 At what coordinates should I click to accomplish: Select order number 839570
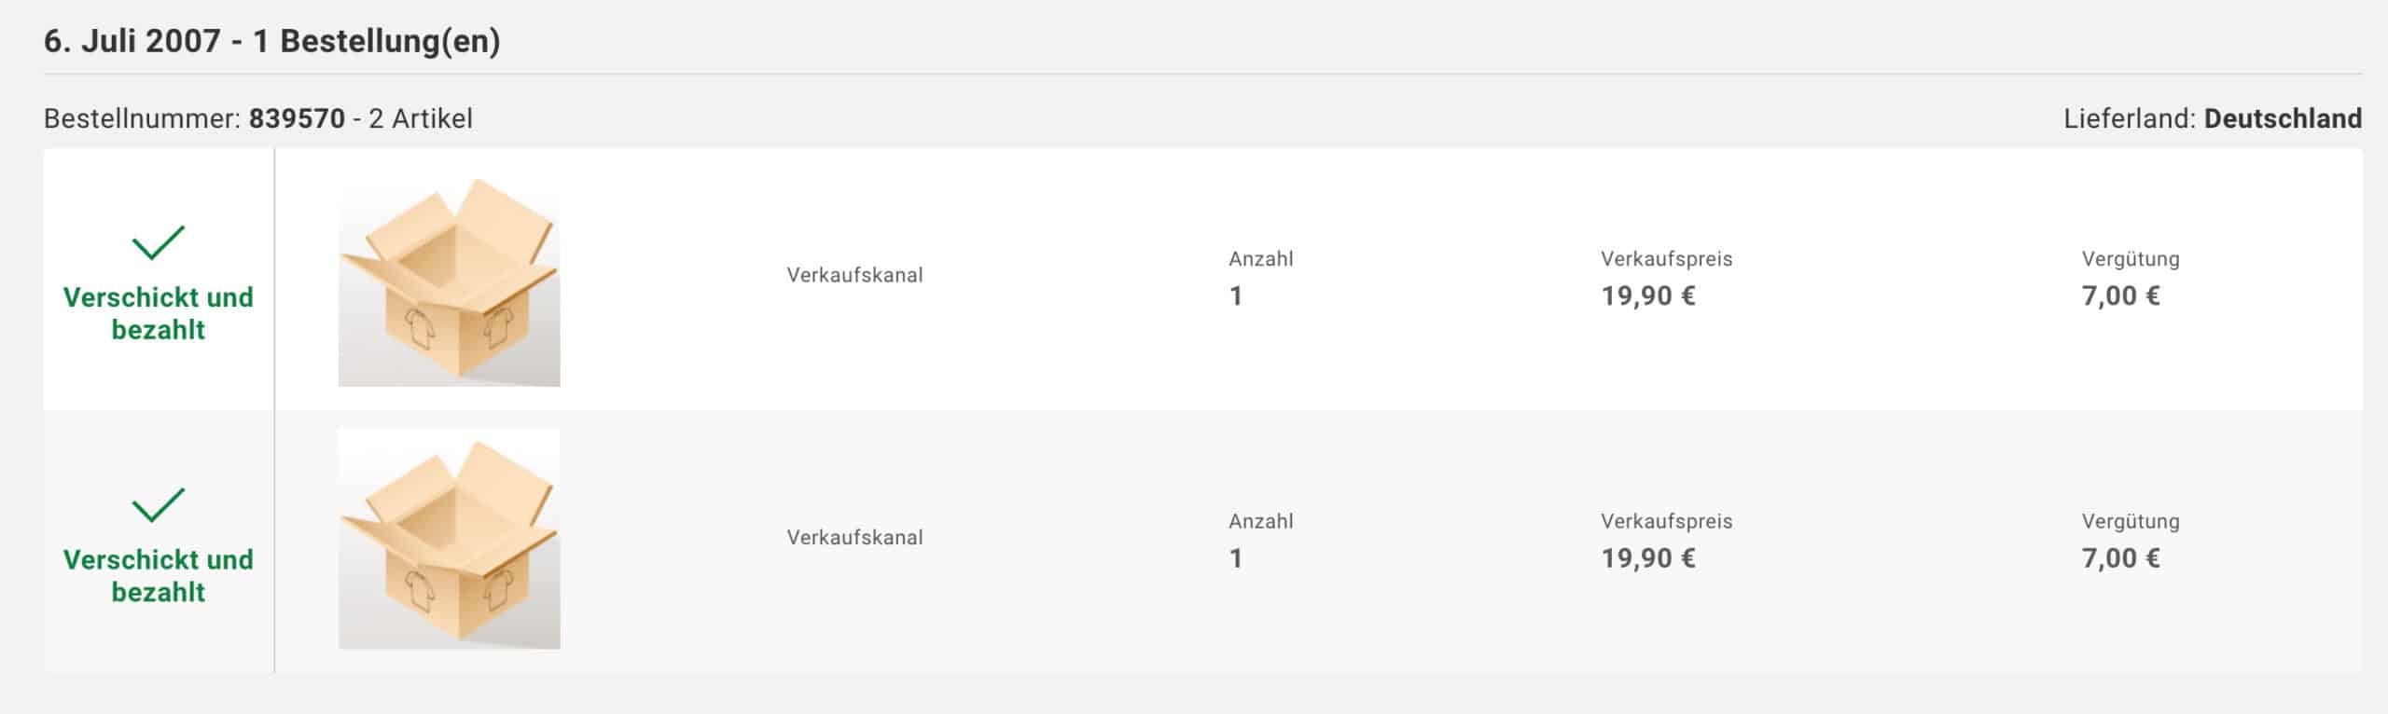(297, 118)
